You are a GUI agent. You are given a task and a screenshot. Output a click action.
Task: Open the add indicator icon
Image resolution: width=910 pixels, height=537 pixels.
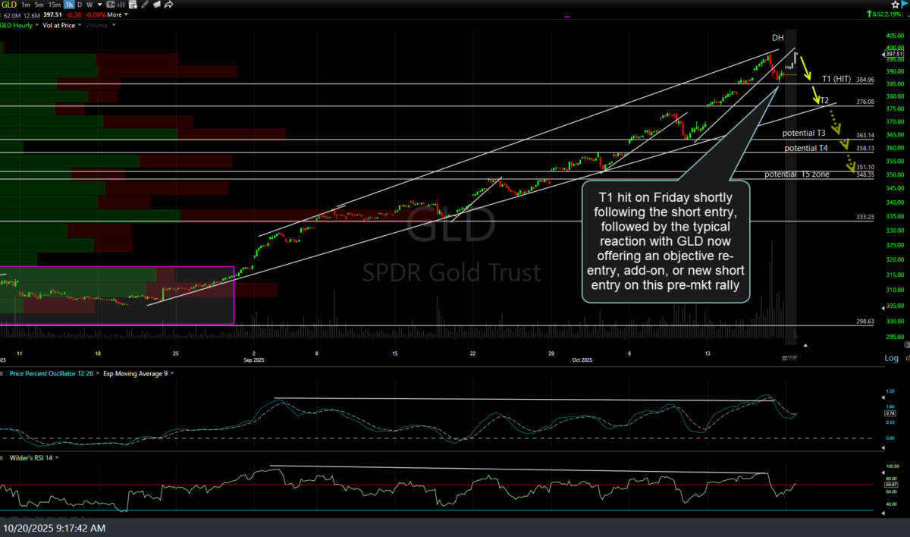(x=133, y=4)
